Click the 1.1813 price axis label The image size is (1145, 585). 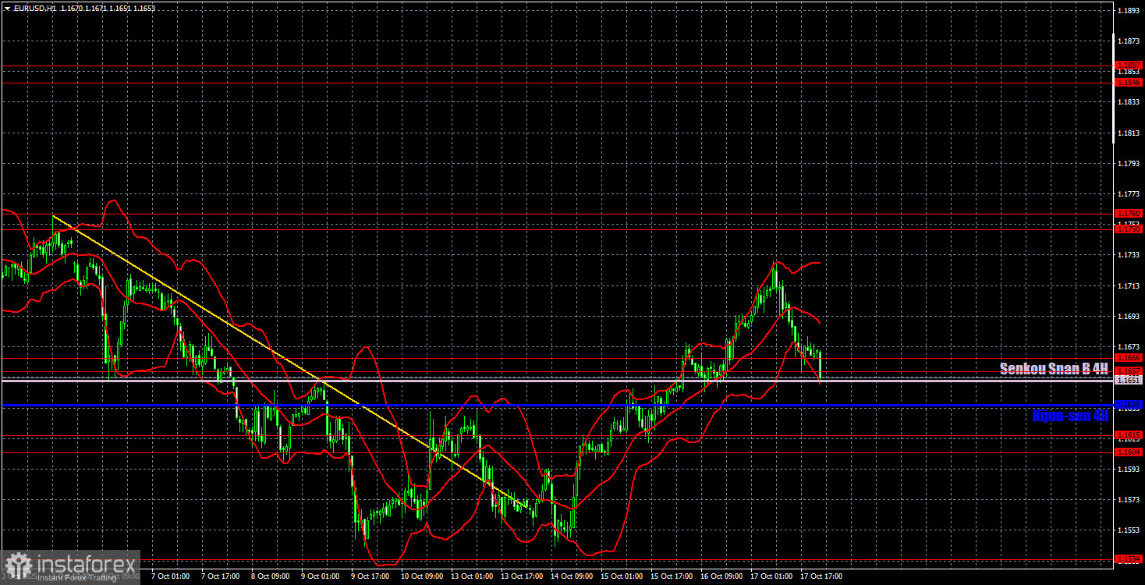[x=1129, y=133]
